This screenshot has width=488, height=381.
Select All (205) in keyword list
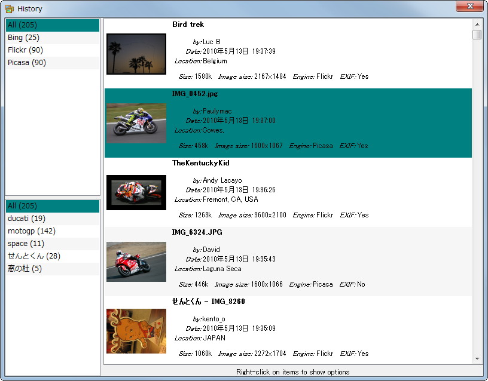(x=52, y=206)
